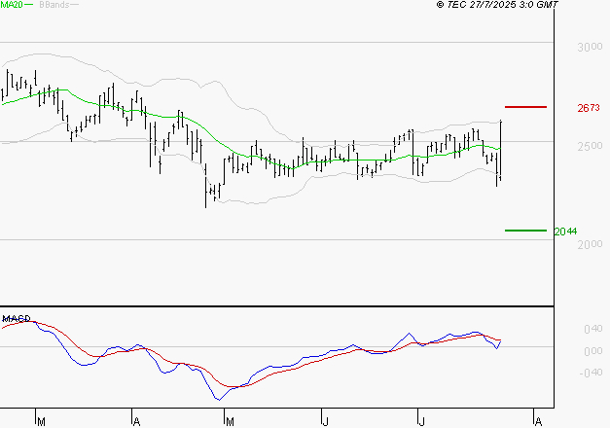Click the TEC 27/7/2025 timestamp text
The image size is (610, 428).
coord(497,5)
